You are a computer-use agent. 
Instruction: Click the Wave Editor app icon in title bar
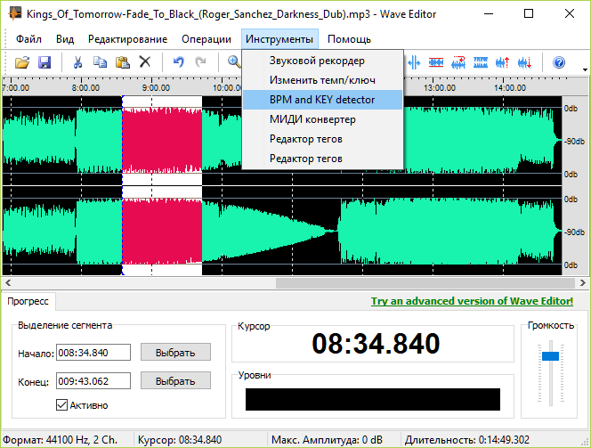pos(15,13)
